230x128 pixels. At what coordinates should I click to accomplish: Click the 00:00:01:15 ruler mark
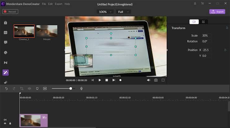tap(92, 98)
